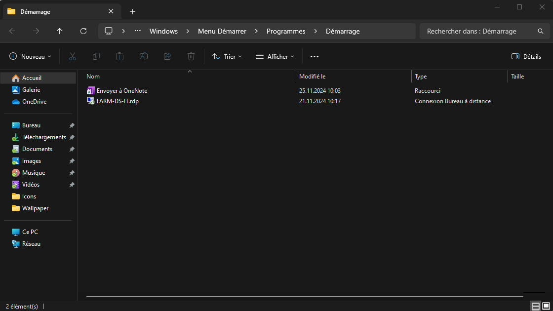553x311 pixels.
Task: Sort files by Modifié le column
Action: click(x=313, y=77)
